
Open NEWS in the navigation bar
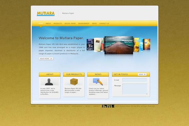click(94, 24)
